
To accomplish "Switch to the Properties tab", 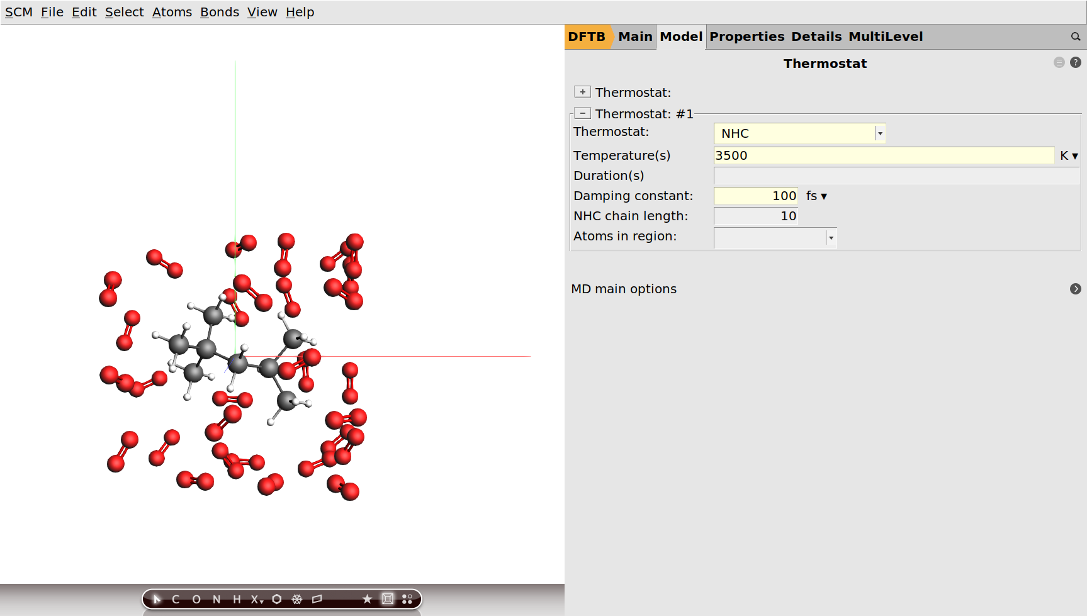I will [746, 36].
